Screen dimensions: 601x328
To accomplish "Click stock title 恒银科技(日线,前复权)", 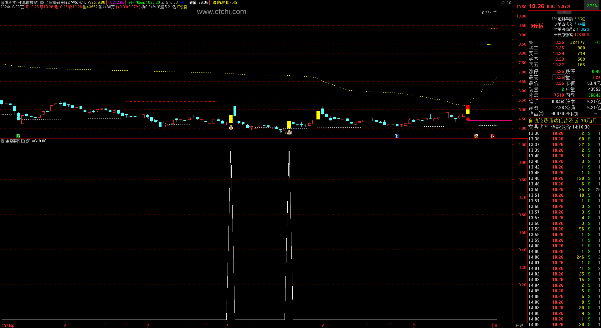I will coord(19,3).
